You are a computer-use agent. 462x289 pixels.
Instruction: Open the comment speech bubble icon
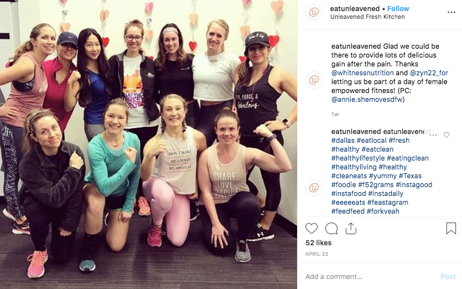point(331,228)
